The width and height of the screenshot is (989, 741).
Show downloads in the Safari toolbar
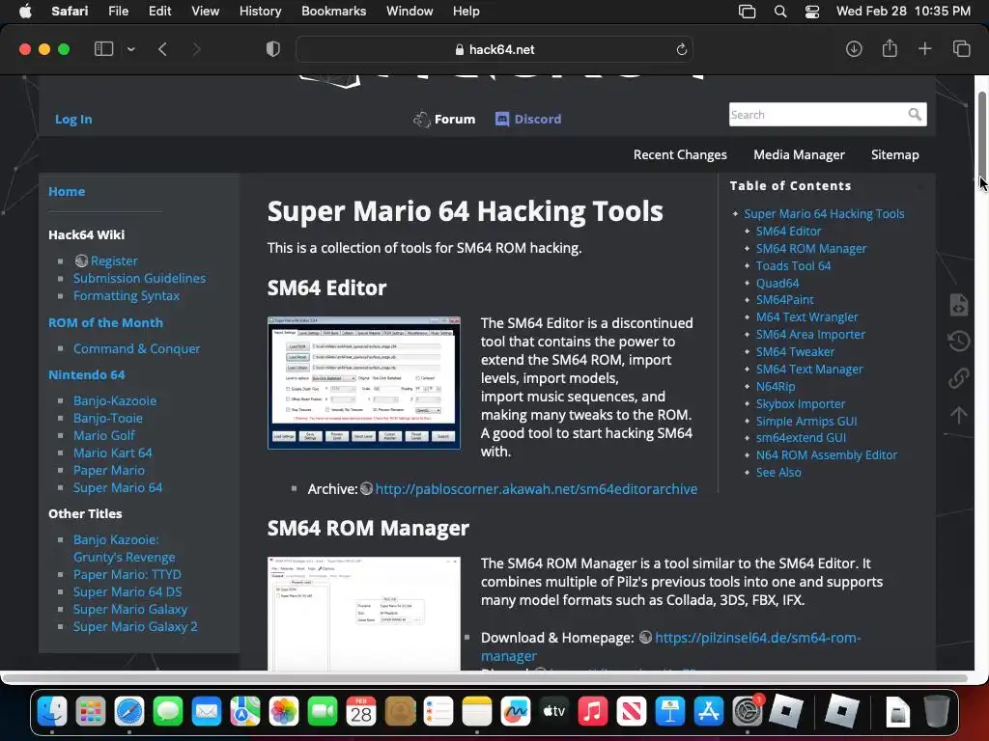coord(854,49)
